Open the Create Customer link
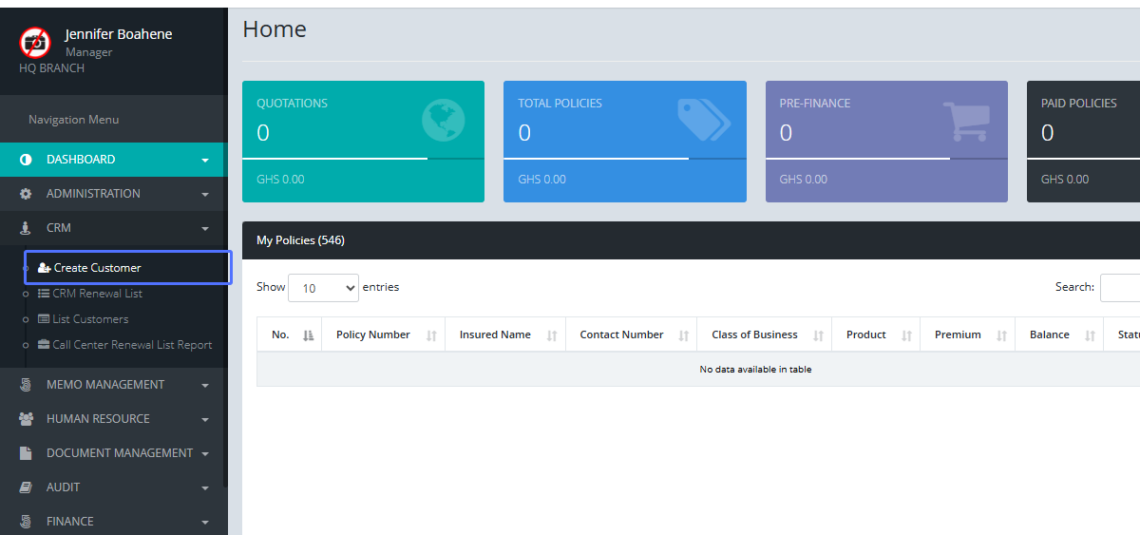Image resolution: width=1140 pixels, height=535 pixels. tap(97, 268)
